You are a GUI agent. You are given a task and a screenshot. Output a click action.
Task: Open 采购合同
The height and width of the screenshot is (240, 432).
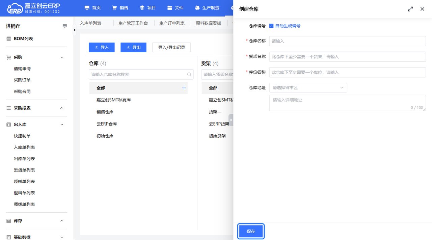(x=22, y=91)
